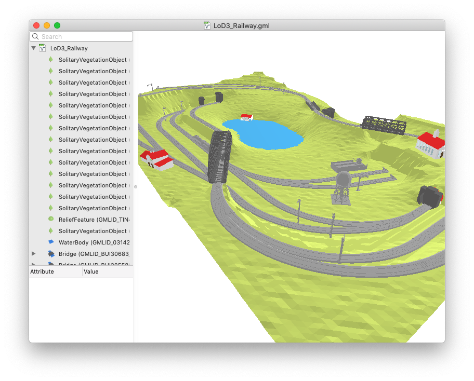The width and height of the screenshot is (474, 381).
Task: Select the LoD3_Railway root label
Action: tap(69, 48)
